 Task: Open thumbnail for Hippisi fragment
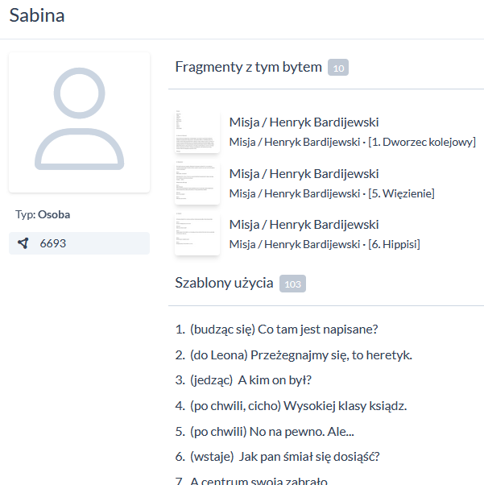pyautogui.click(x=197, y=234)
